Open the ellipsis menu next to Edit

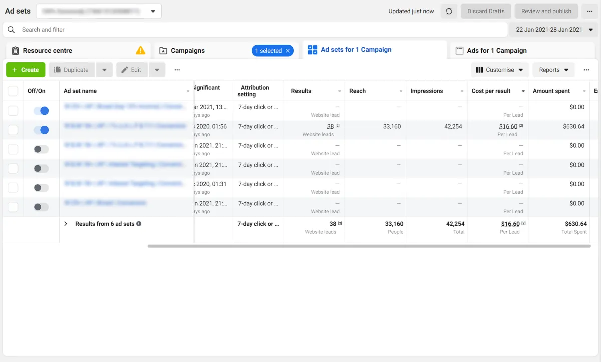point(177,70)
